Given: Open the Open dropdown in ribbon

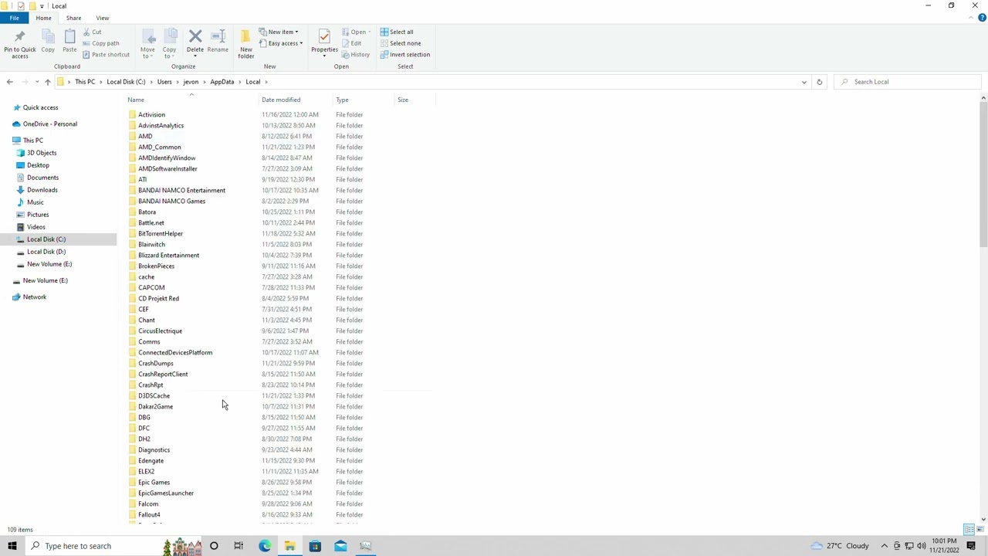Looking at the screenshot, I should (x=356, y=32).
